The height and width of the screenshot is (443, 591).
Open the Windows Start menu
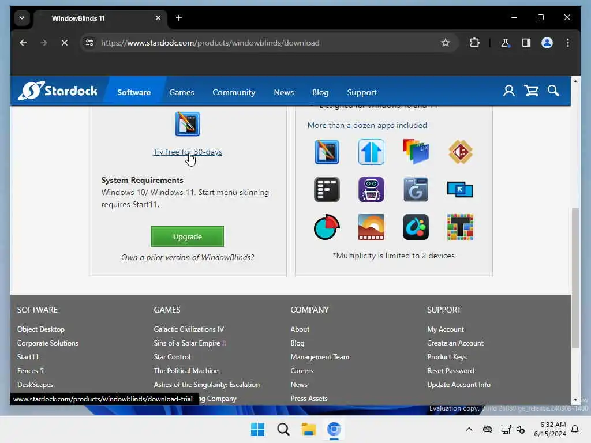pyautogui.click(x=258, y=429)
